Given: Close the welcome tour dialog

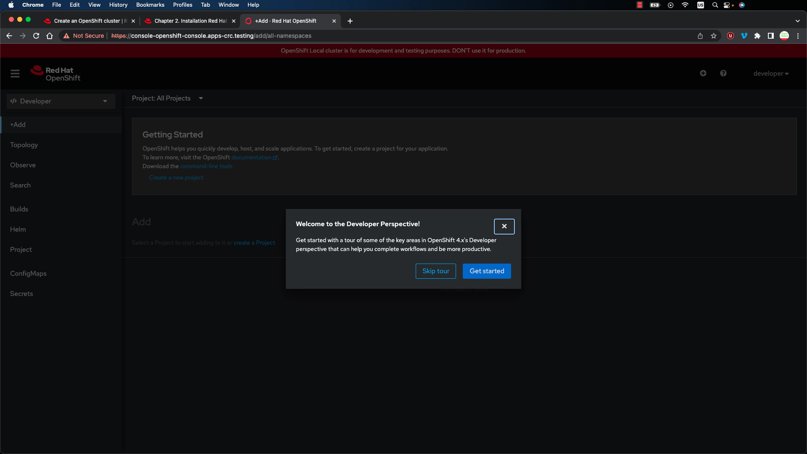Looking at the screenshot, I should [x=504, y=226].
